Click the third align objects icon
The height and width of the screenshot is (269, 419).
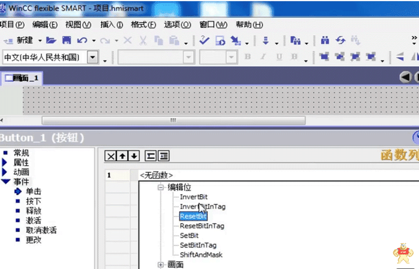[355, 57]
